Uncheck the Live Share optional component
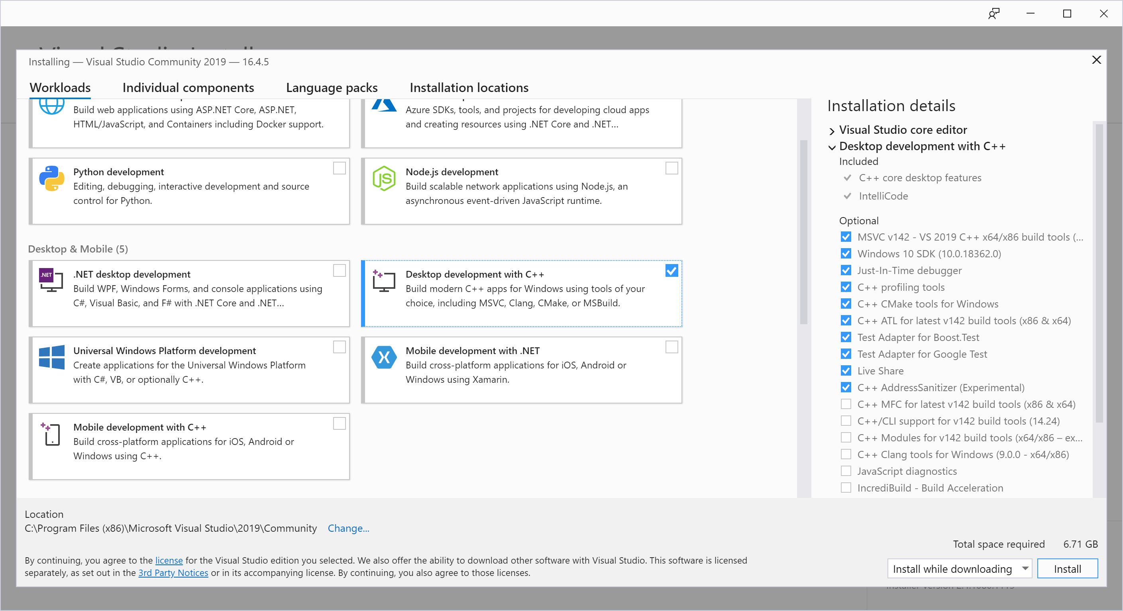The height and width of the screenshot is (611, 1123). 846,371
